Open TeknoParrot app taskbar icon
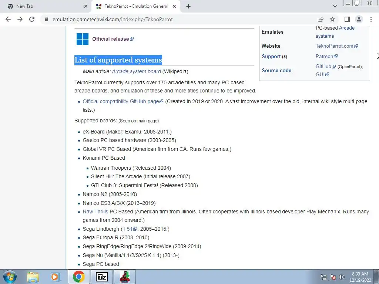The width and height of the screenshot is (379, 284). [x=125, y=277]
